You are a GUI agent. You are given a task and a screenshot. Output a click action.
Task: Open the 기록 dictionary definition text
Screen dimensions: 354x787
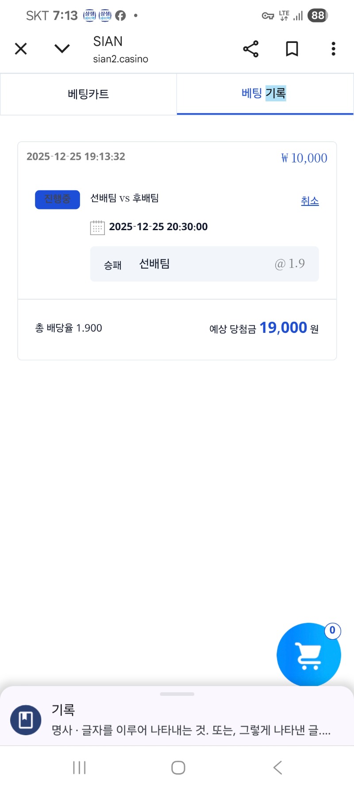[x=191, y=730]
